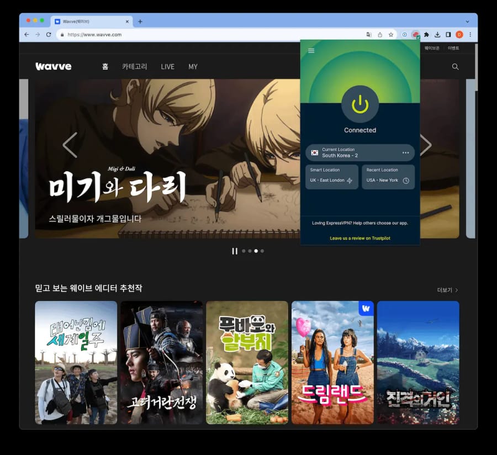Bookmark this page with the star icon
This screenshot has height=455, width=497.
point(391,35)
